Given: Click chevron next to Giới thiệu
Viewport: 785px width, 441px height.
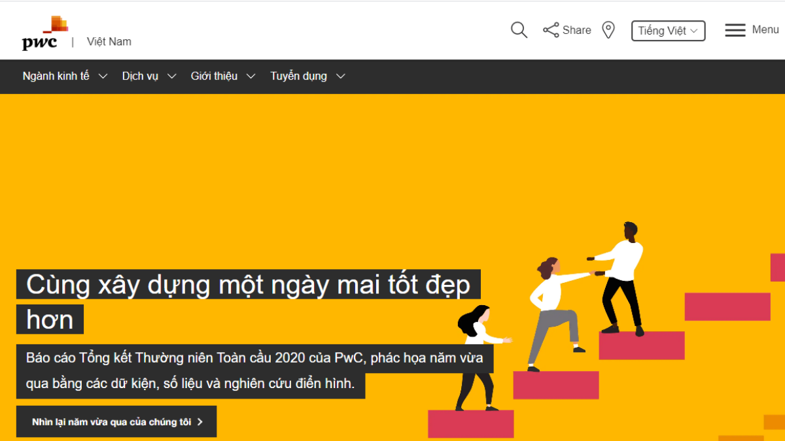Looking at the screenshot, I should click(251, 76).
